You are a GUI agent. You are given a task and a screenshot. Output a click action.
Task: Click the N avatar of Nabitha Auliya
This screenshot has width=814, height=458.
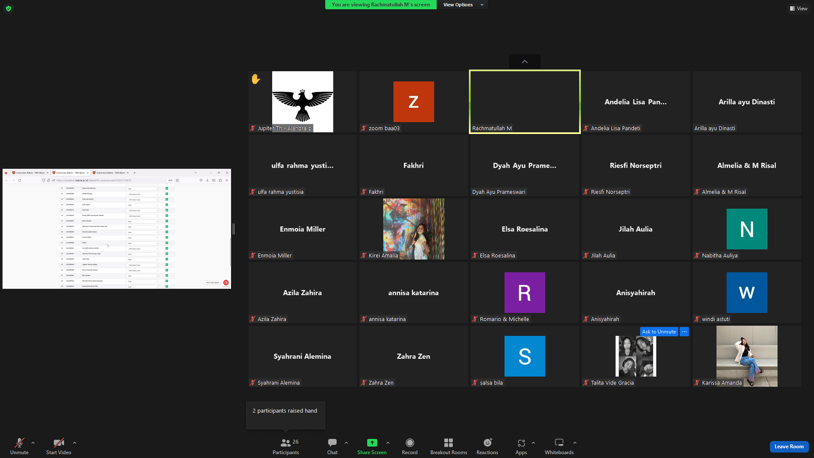[747, 229]
